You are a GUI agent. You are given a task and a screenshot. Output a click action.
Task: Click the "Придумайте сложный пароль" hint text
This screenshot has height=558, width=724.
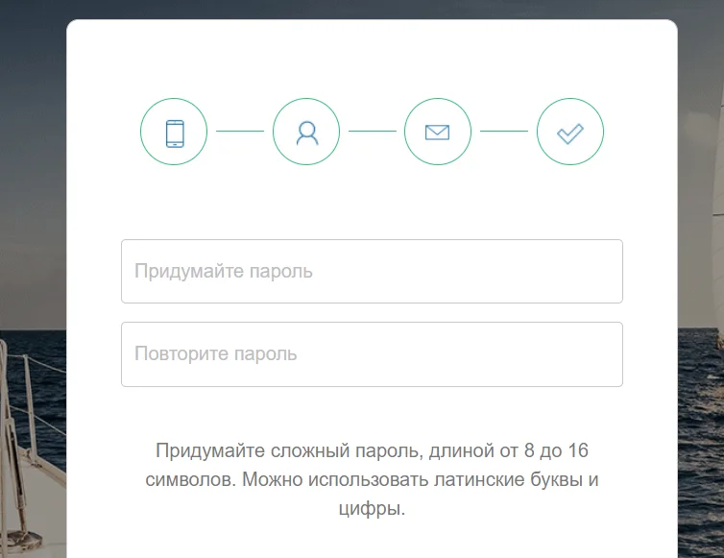tap(372, 479)
